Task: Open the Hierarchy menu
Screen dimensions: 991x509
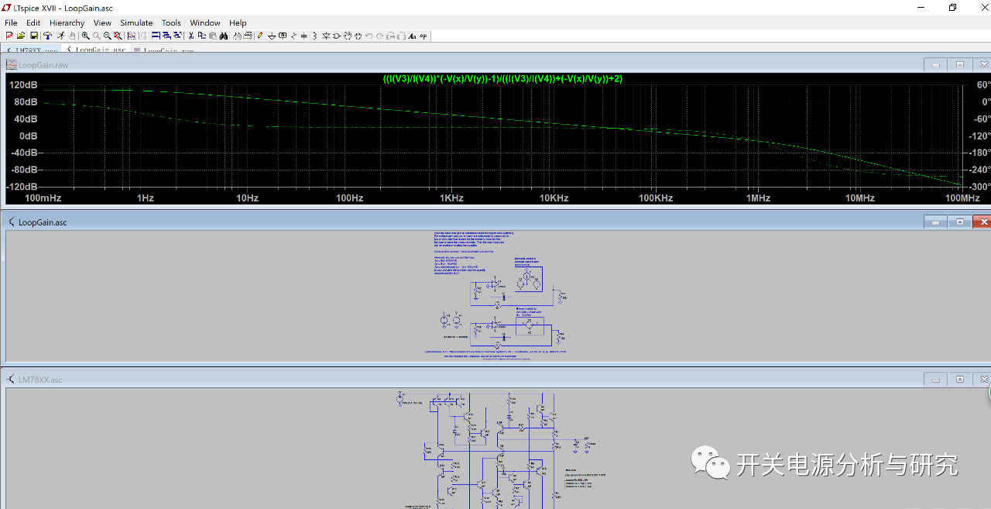Action: (67, 22)
